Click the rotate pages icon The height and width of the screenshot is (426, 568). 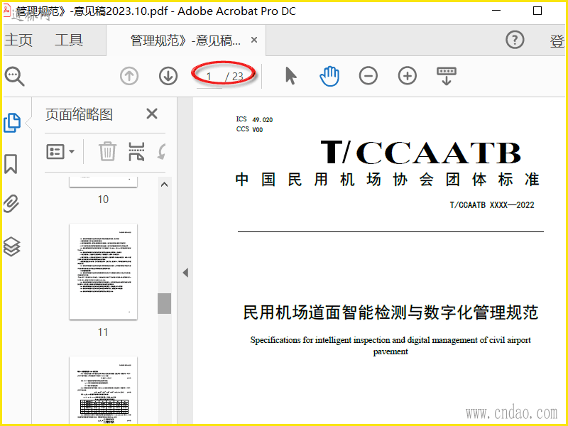(x=162, y=151)
